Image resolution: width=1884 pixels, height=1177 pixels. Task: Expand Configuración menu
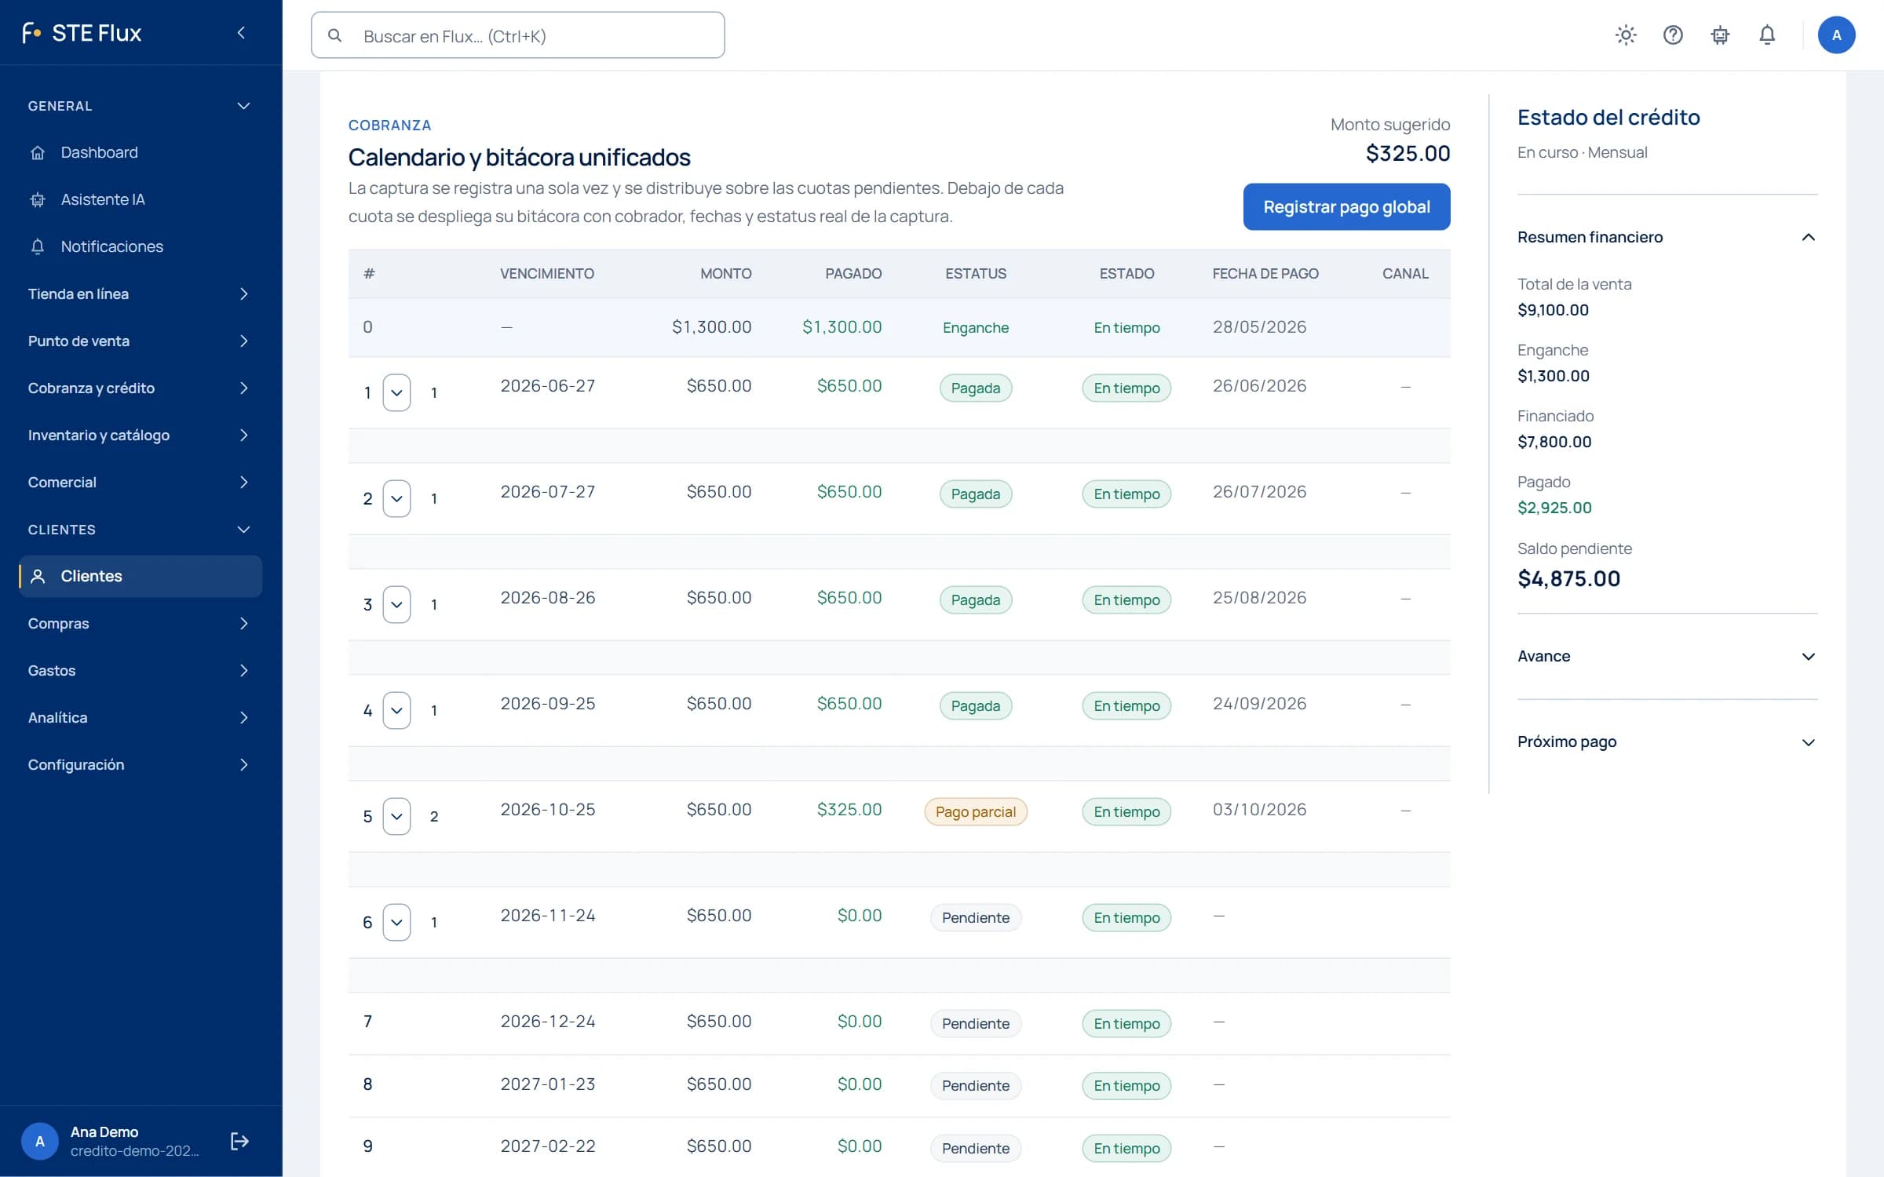[x=141, y=764]
